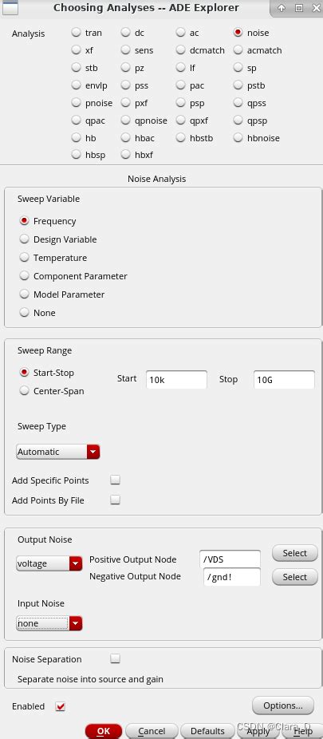Click Select beside Negative Output Node
Screen dimensions: 323x739
point(295,577)
